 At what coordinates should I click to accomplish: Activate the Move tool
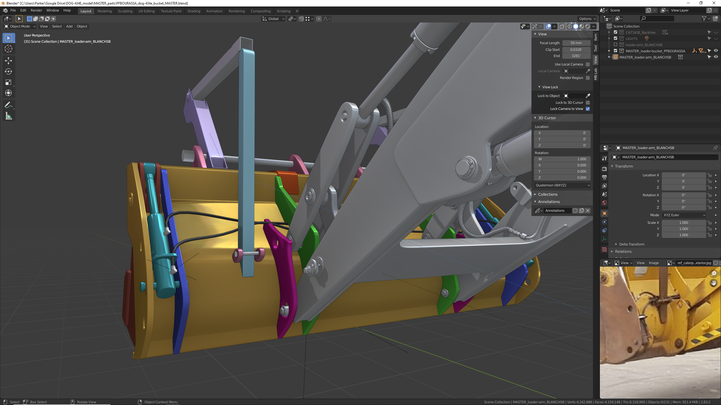(8, 60)
